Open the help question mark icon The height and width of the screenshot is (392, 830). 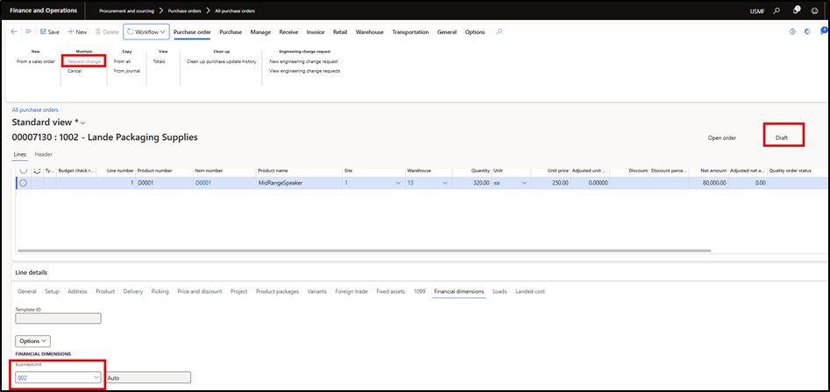[x=818, y=10]
